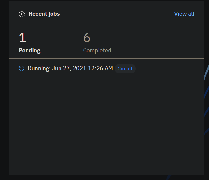The height and width of the screenshot is (180, 209).
Task: Click the Recent jobs heading
Action: point(44,14)
